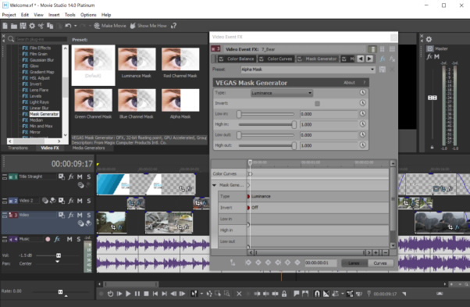The image size is (470, 307).
Task: Stop playback in transport bar
Action: pyautogui.click(x=146, y=294)
